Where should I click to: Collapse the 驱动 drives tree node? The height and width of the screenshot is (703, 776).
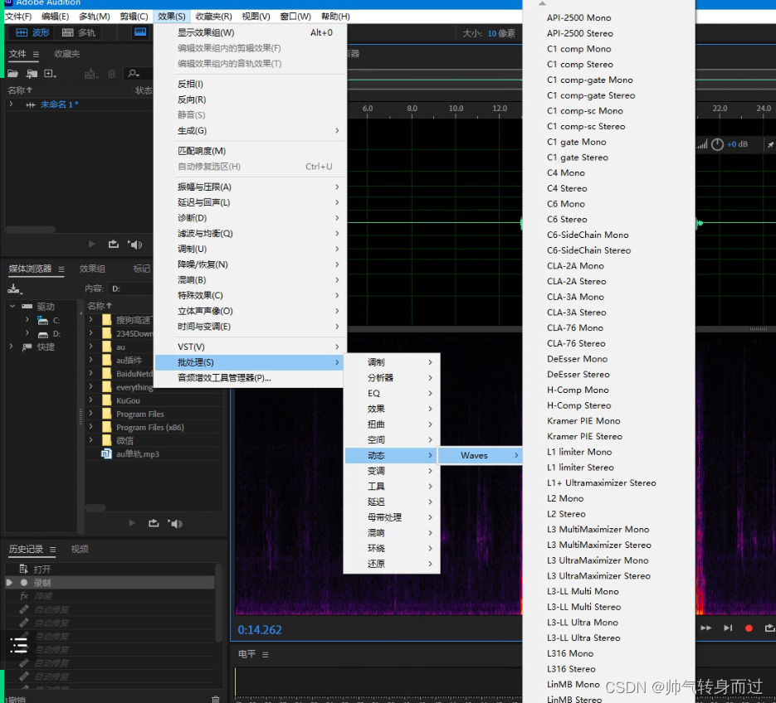click(12, 307)
